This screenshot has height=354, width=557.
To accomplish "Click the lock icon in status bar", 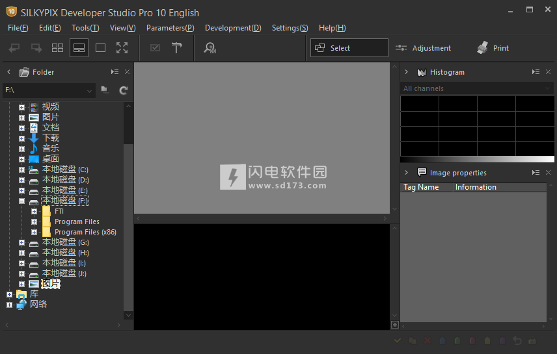I will pyautogui.click(x=532, y=341).
